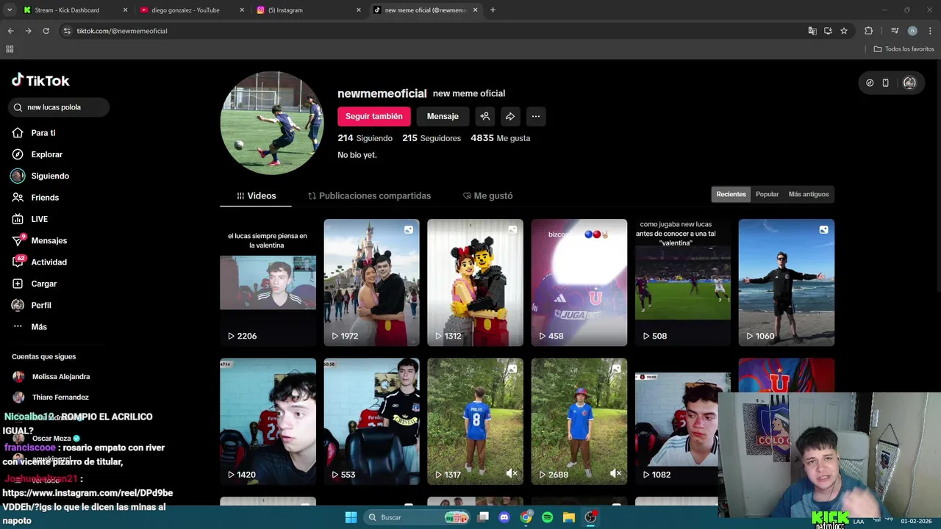
Task: Open the Disney castle post with 1972 views
Action: [371, 282]
